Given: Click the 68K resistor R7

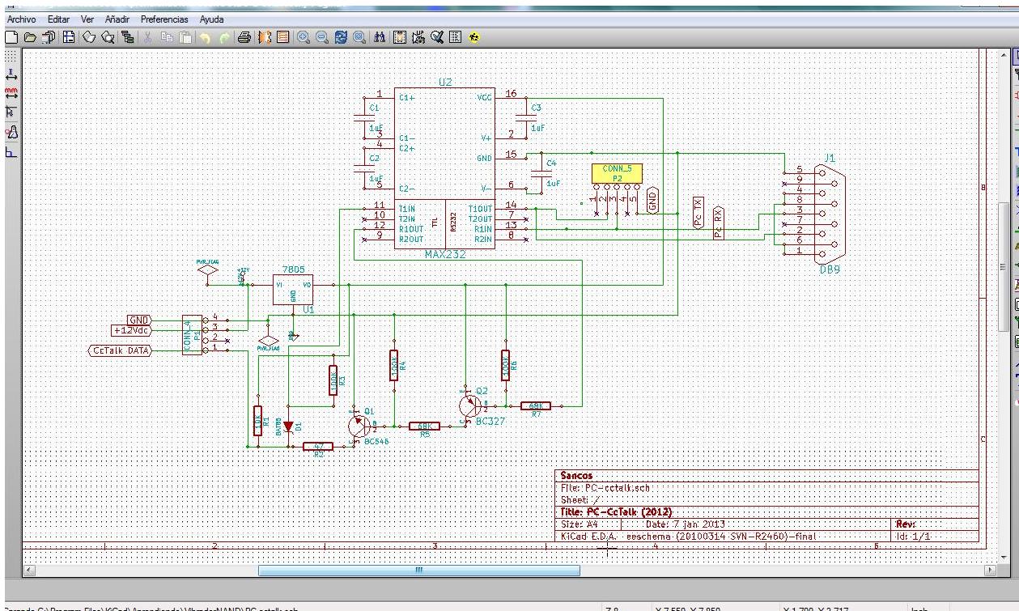Looking at the screenshot, I should pyautogui.click(x=535, y=406).
